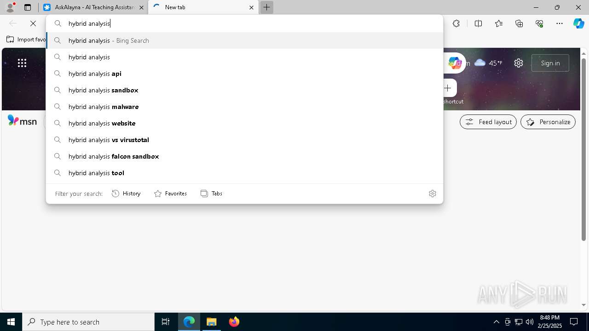
Task: Open Feed layout options
Action: point(488,122)
